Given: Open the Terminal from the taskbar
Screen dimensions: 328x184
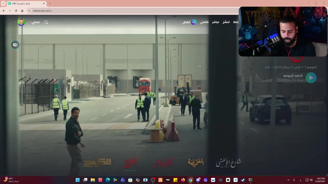Looking at the screenshot, I should 250,180.
